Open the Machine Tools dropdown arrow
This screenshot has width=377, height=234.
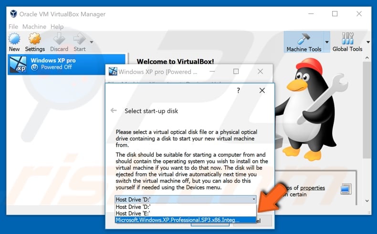click(x=327, y=42)
